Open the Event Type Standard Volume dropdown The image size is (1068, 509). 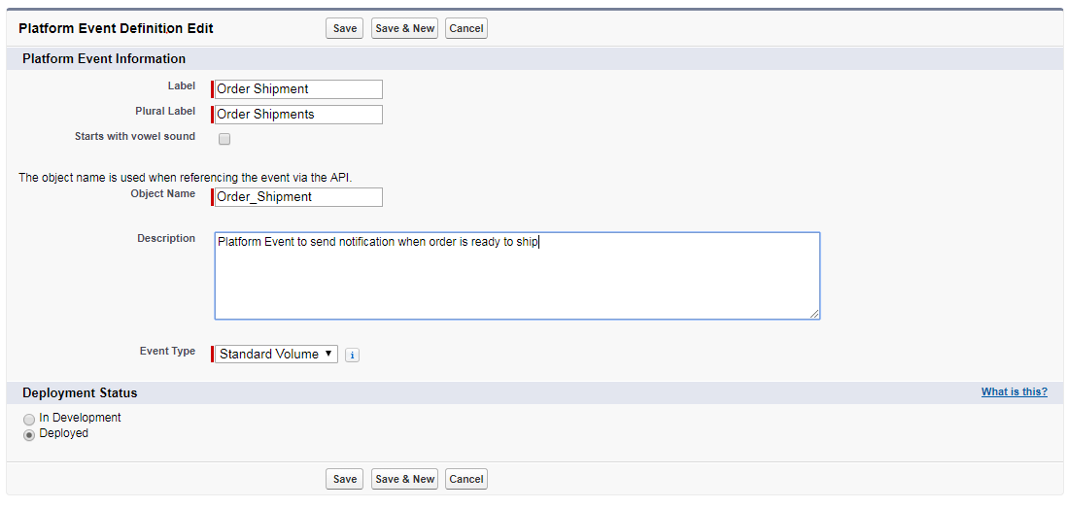click(x=276, y=354)
